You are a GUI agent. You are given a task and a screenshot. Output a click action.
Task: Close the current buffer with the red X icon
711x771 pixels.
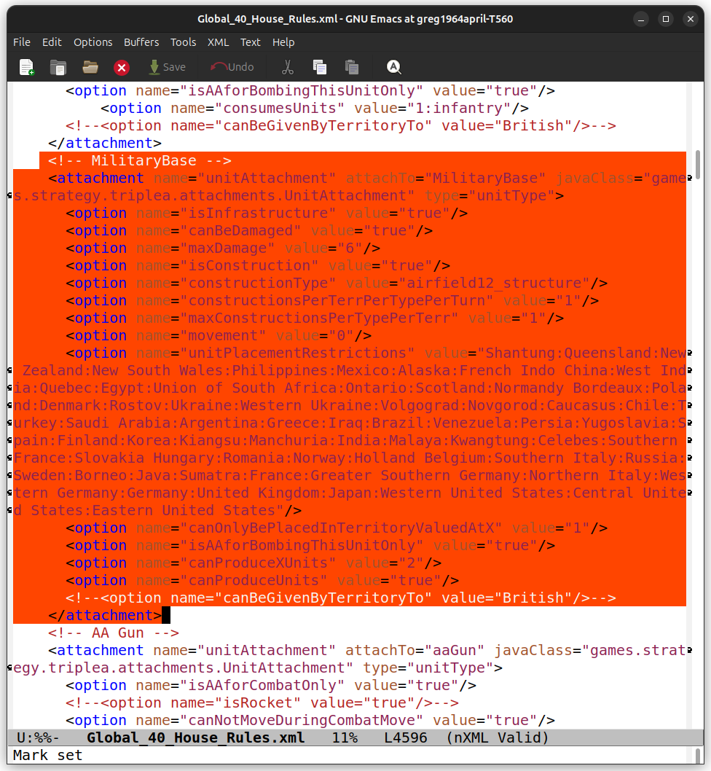pos(121,67)
